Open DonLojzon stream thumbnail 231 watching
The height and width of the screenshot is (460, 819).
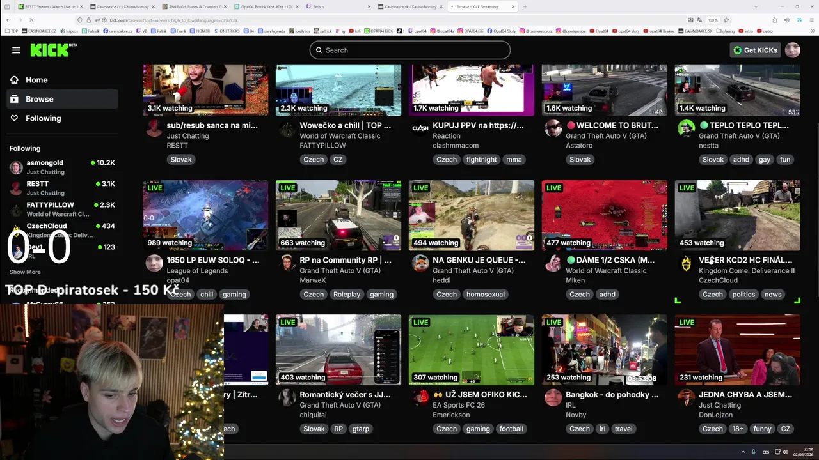[x=737, y=349]
